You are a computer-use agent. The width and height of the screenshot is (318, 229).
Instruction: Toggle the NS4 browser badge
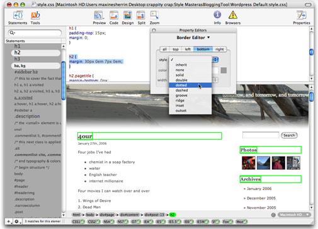pyautogui.click(x=108, y=221)
